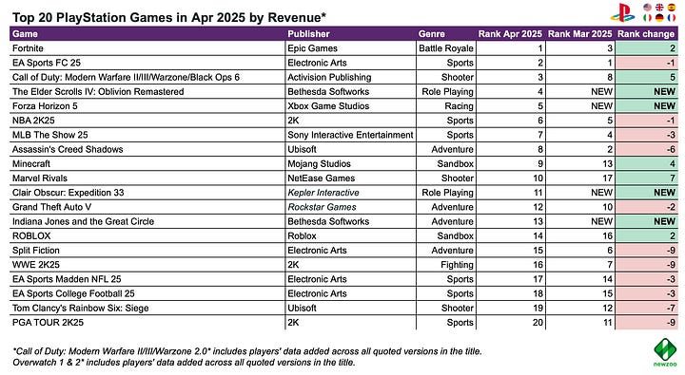Image resolution: width=685 pixels, height=375 pixels.
Task: Click the Activision Publishing cell
Action: coord(350,77)
